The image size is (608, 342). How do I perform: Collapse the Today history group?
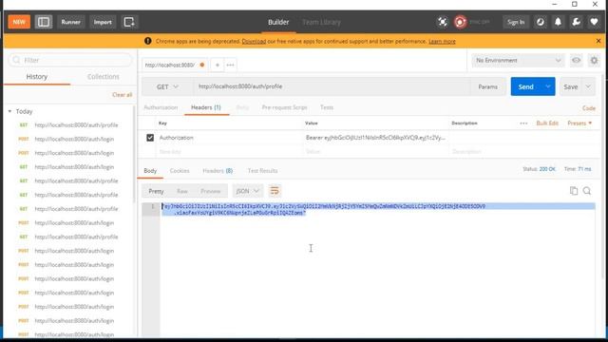(x=9, y=112)
